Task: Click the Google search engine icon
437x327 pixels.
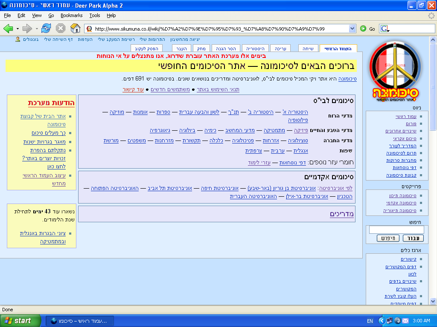Action: click(x=385, y=29)
